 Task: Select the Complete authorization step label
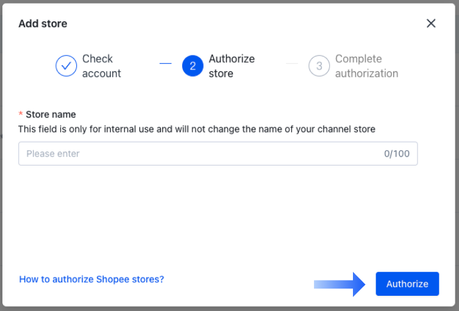[x=366, y=66]
